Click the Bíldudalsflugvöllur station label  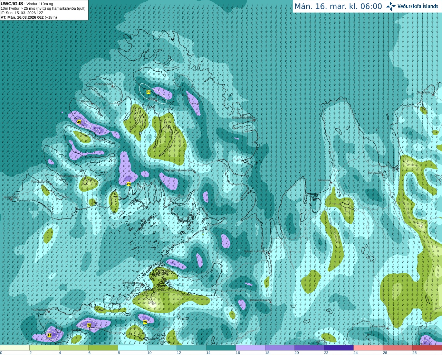tap(72, 176)
